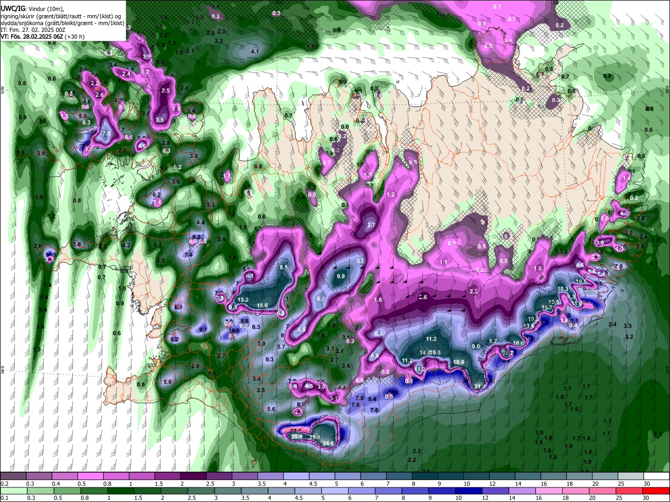Click the lavender swatch labeled 14 in the bottom legend
Image resolution: width=670 pixels, height=502 pixels.
(x=522, y=491)
